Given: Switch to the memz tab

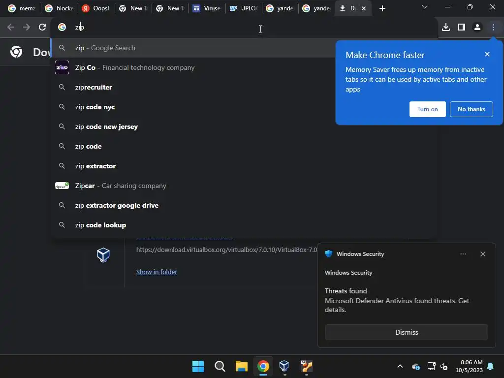Looking at the screenshot, I should [x=22, y=8].
